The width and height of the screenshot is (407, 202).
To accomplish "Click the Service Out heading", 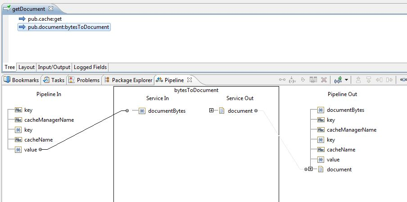I will click(x=240, y=98).
